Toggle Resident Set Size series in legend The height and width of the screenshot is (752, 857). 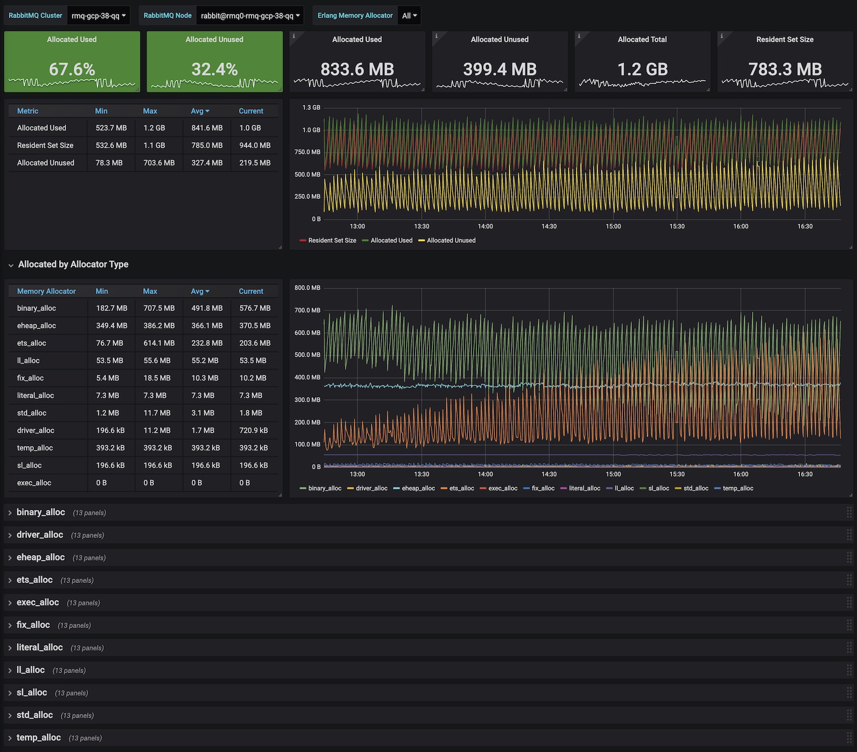pyautogui.click(x=332, y=241)
